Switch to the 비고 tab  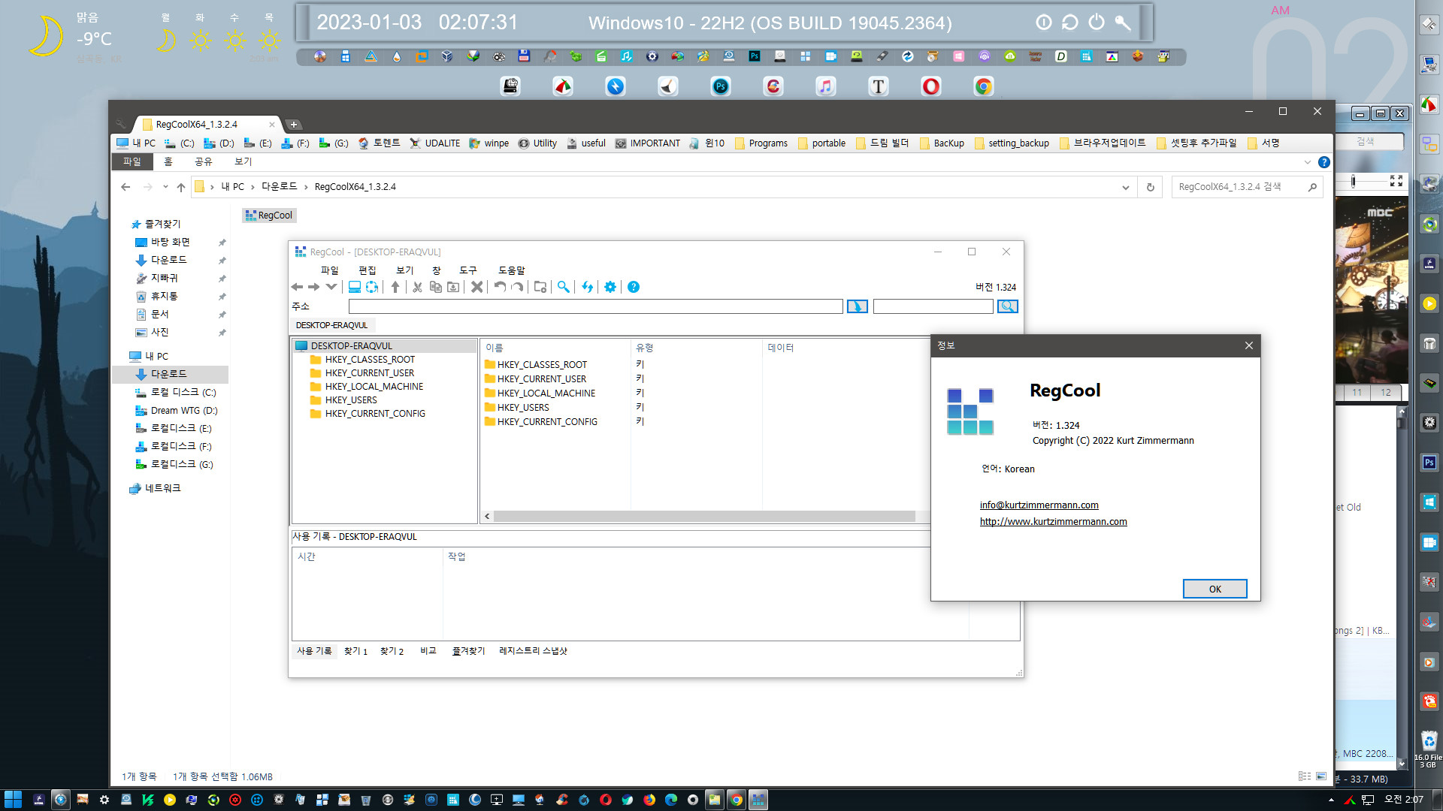pyautogui.click(x=428, y=651)
